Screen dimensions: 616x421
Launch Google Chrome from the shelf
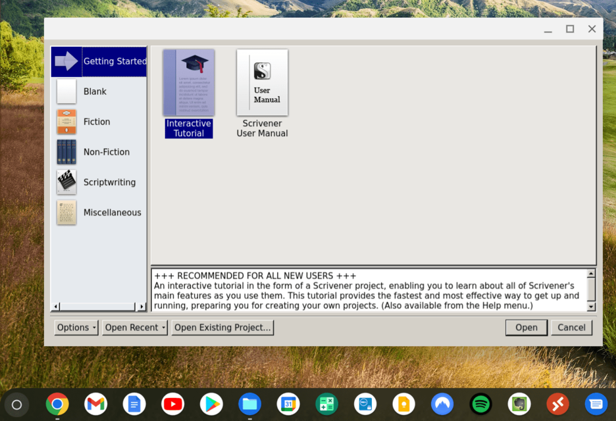tap(57, 404)
